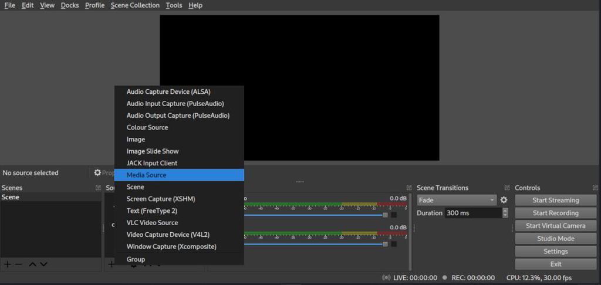
Task: Select Scene in the source type menu
Action: coord(180,186)
